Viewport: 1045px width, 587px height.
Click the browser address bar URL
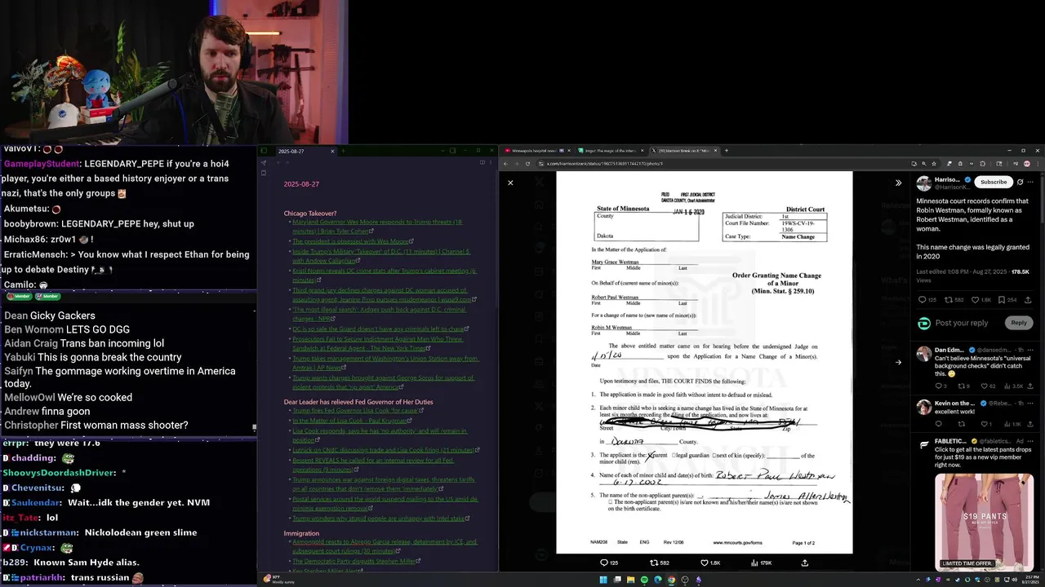pos(604,164)
